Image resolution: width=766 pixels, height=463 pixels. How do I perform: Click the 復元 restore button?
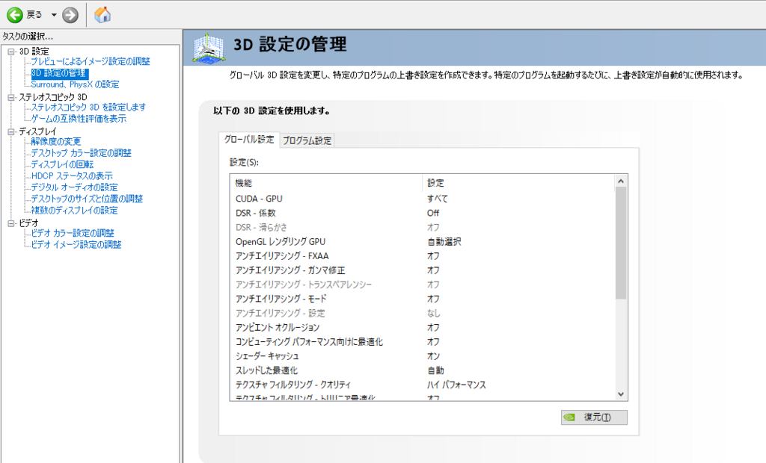coord(594,417)
